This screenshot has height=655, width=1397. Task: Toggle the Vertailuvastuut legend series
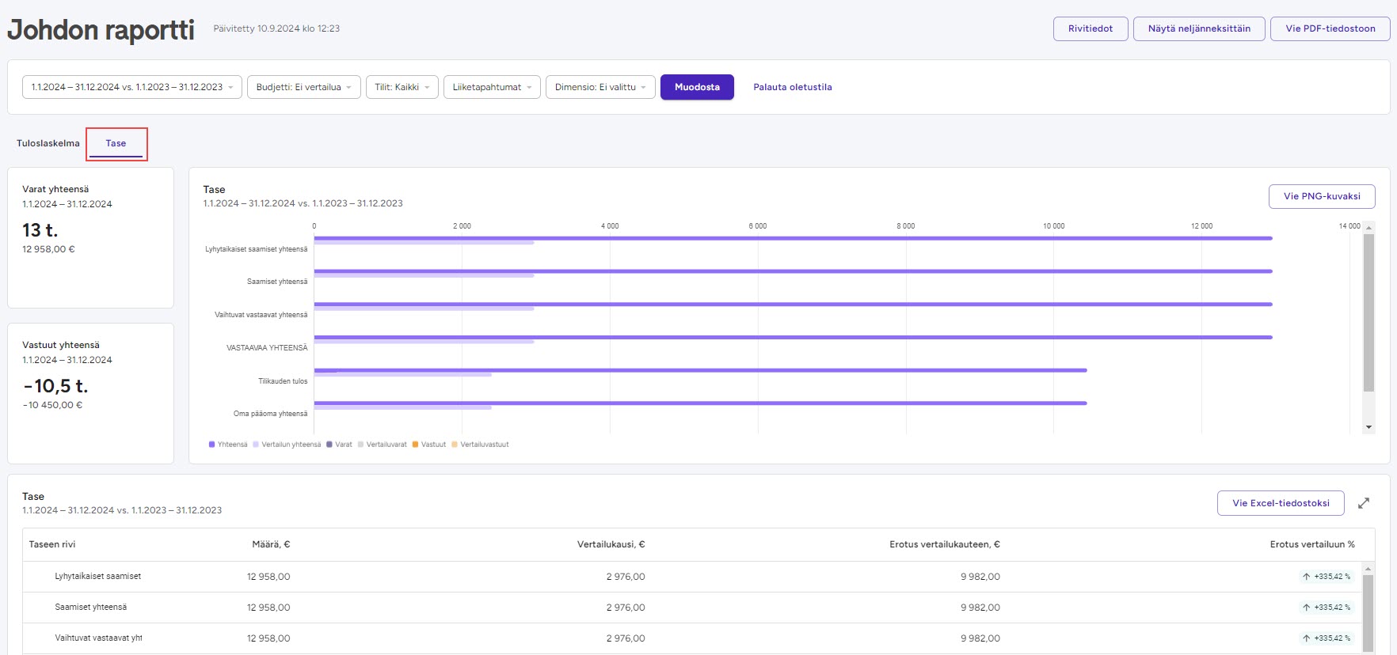[480, 445]
